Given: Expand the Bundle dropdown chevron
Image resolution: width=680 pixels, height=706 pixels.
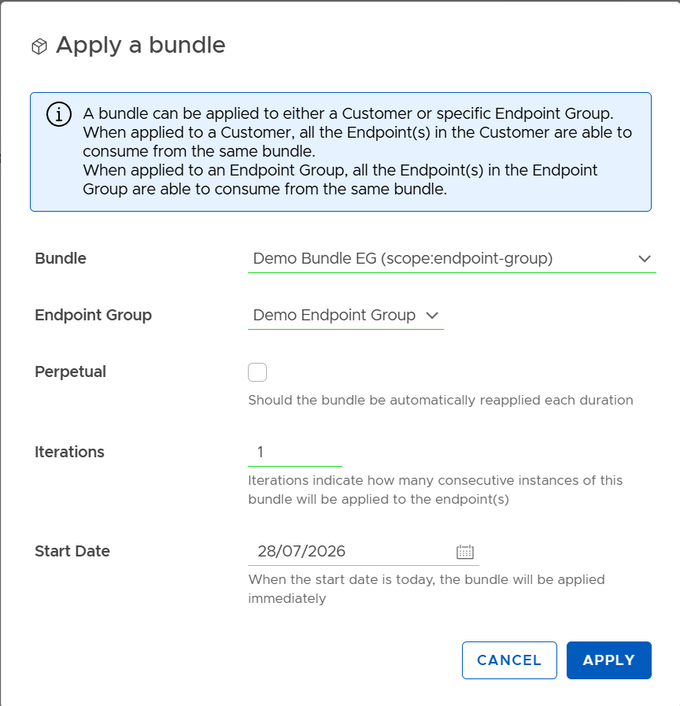Looking at the screenshot, I should coord(645,259).
